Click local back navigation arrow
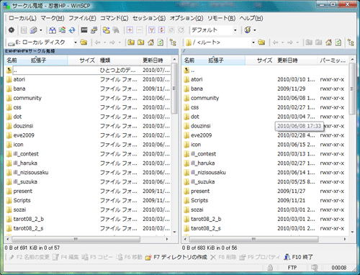Viewport: 360px width, 275px height. (x=97, y=42)
